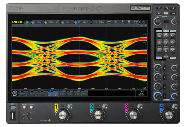Open the Measure toolbar button
Viewport: 185px width, 127px height.
tap(109, 22)
